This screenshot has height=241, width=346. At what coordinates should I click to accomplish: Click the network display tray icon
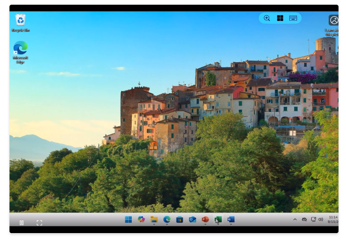(x=313, y=219)
